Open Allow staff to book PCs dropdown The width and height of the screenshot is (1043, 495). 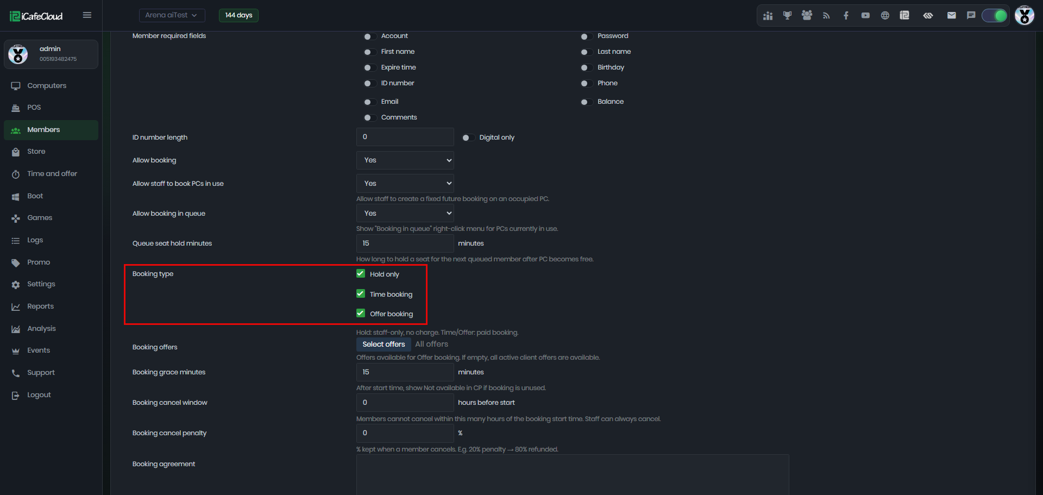click(405, 184)
